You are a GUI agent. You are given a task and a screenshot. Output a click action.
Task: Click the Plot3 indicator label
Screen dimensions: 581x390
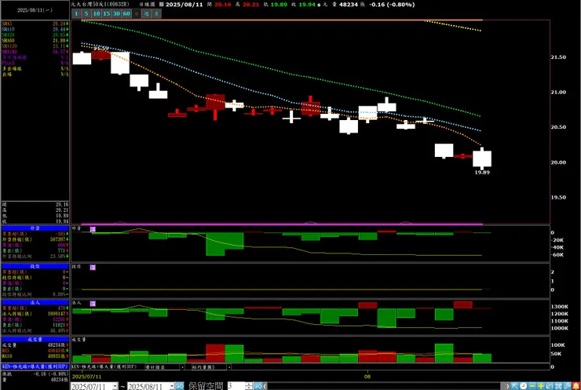[x=8, y=63]
